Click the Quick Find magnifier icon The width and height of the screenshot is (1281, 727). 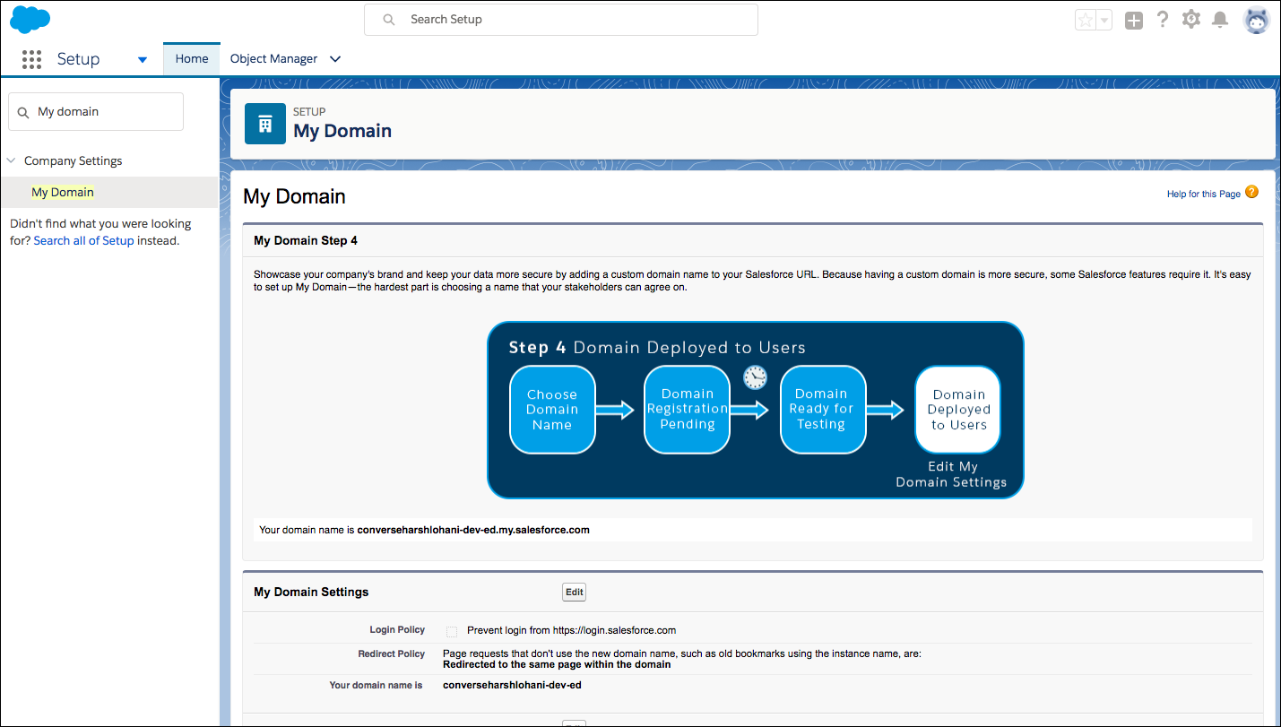coord(23,112)
